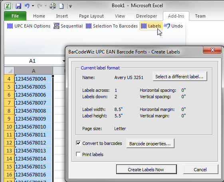The height and width of the screenshot is (182, 224).
Task: Cancel the Create Labels dialog
Action: tap(200, 170)
